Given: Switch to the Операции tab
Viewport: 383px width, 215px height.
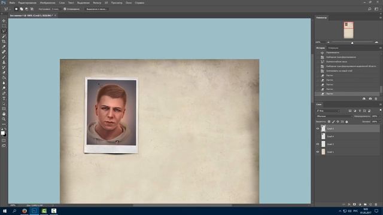Looking at the screenshot, I should tap(333, 48).
